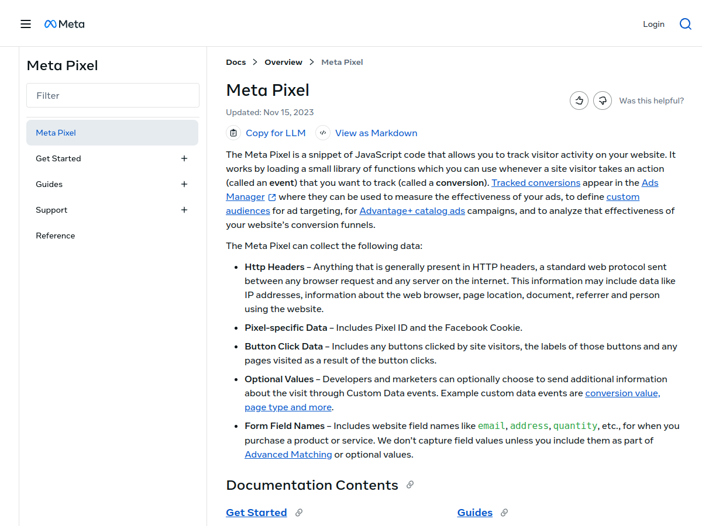Expand Support sidebar section
Image resolution: width=702 pixels, height=526 pixels.
(184, 210)
